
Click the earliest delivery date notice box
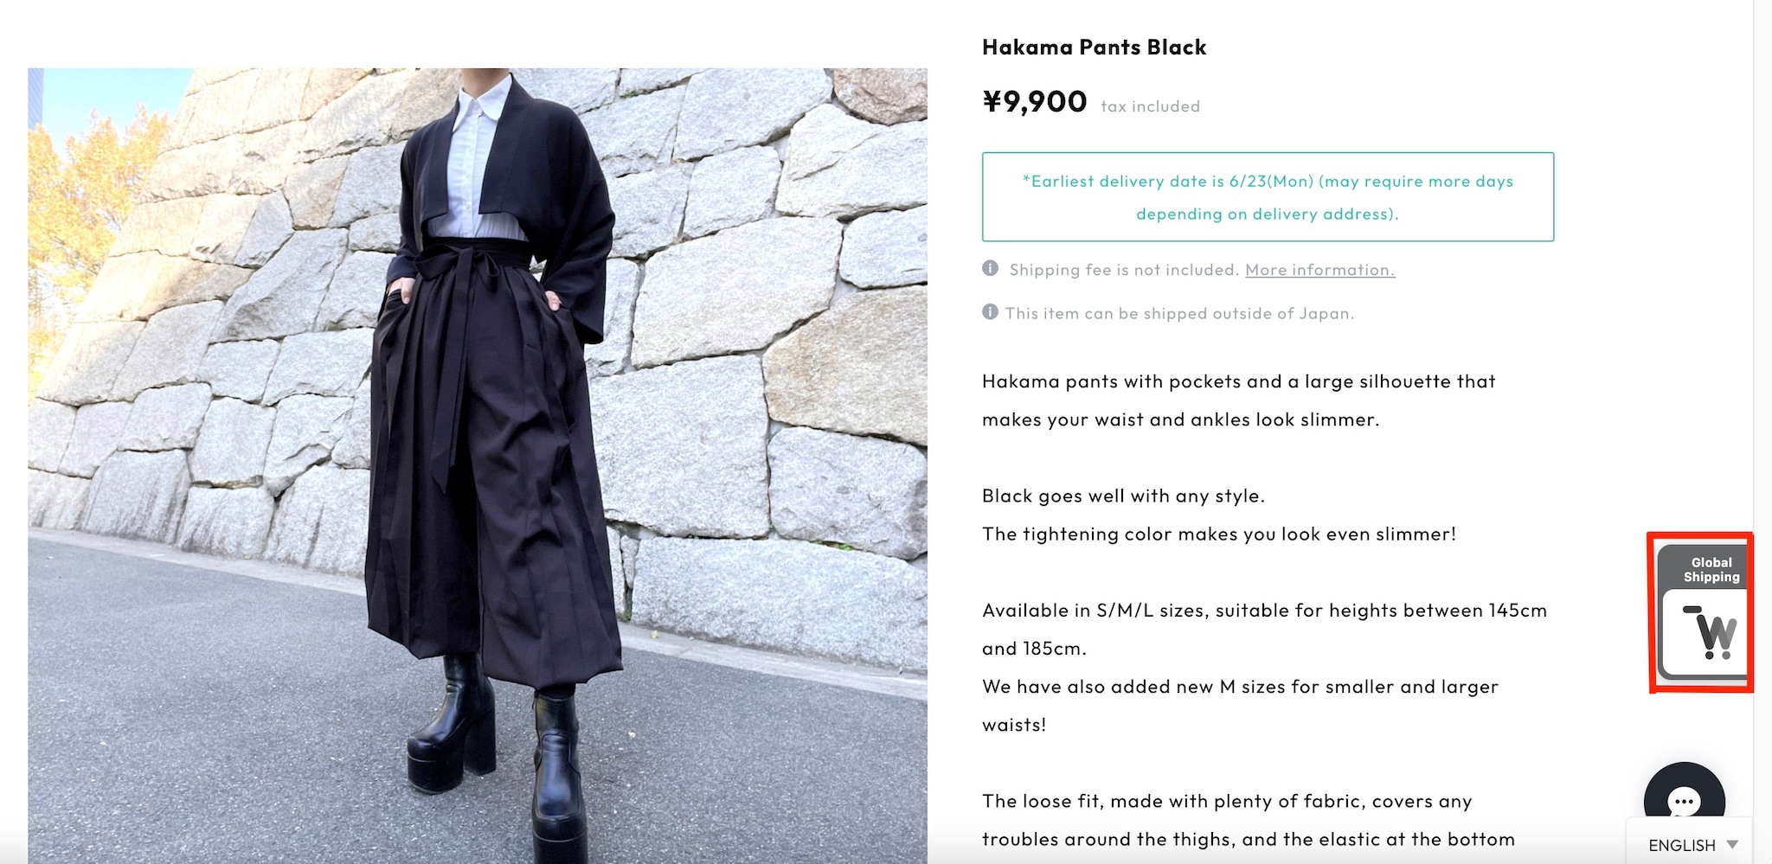[x=1268, y=197]
